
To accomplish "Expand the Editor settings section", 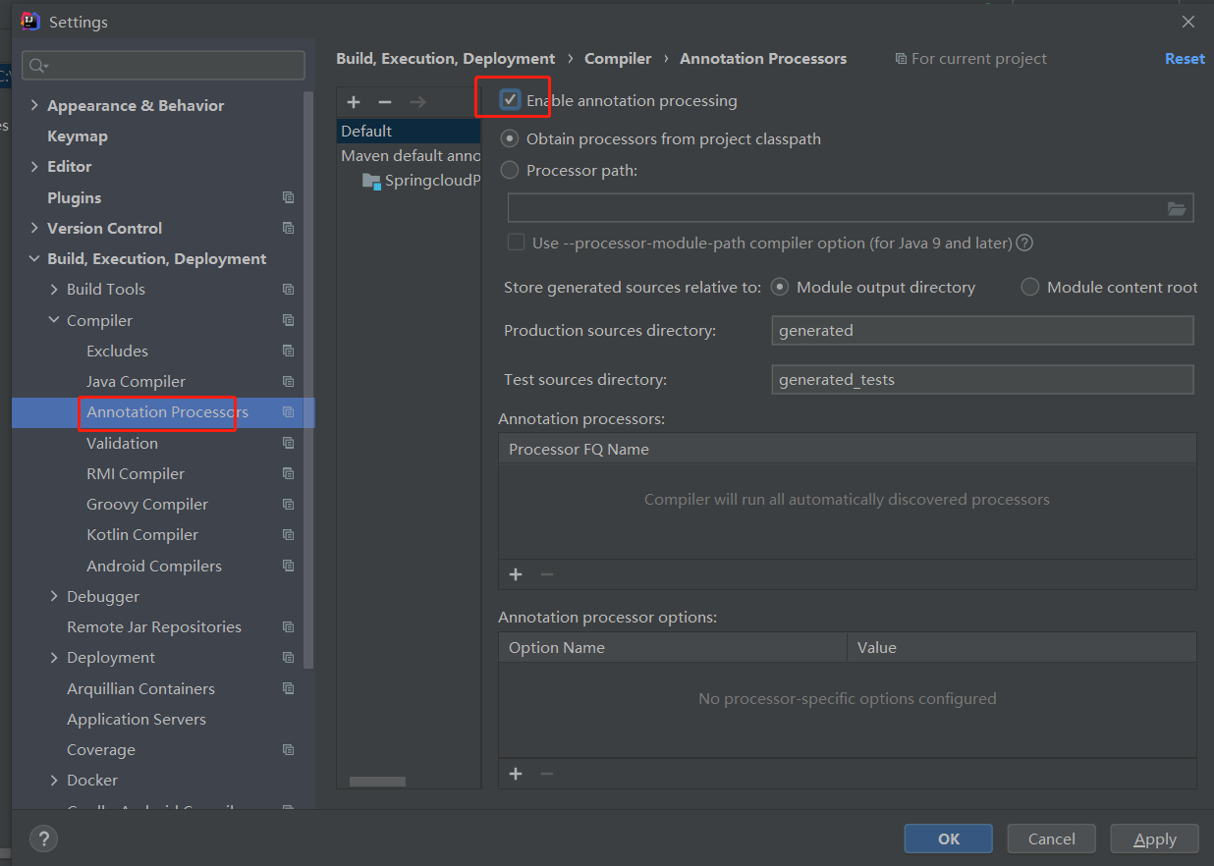I will (35, 166).
